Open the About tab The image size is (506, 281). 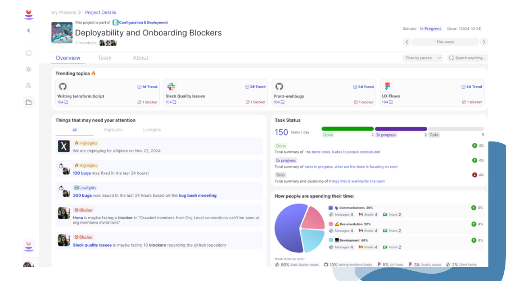[x=141, y=58]
